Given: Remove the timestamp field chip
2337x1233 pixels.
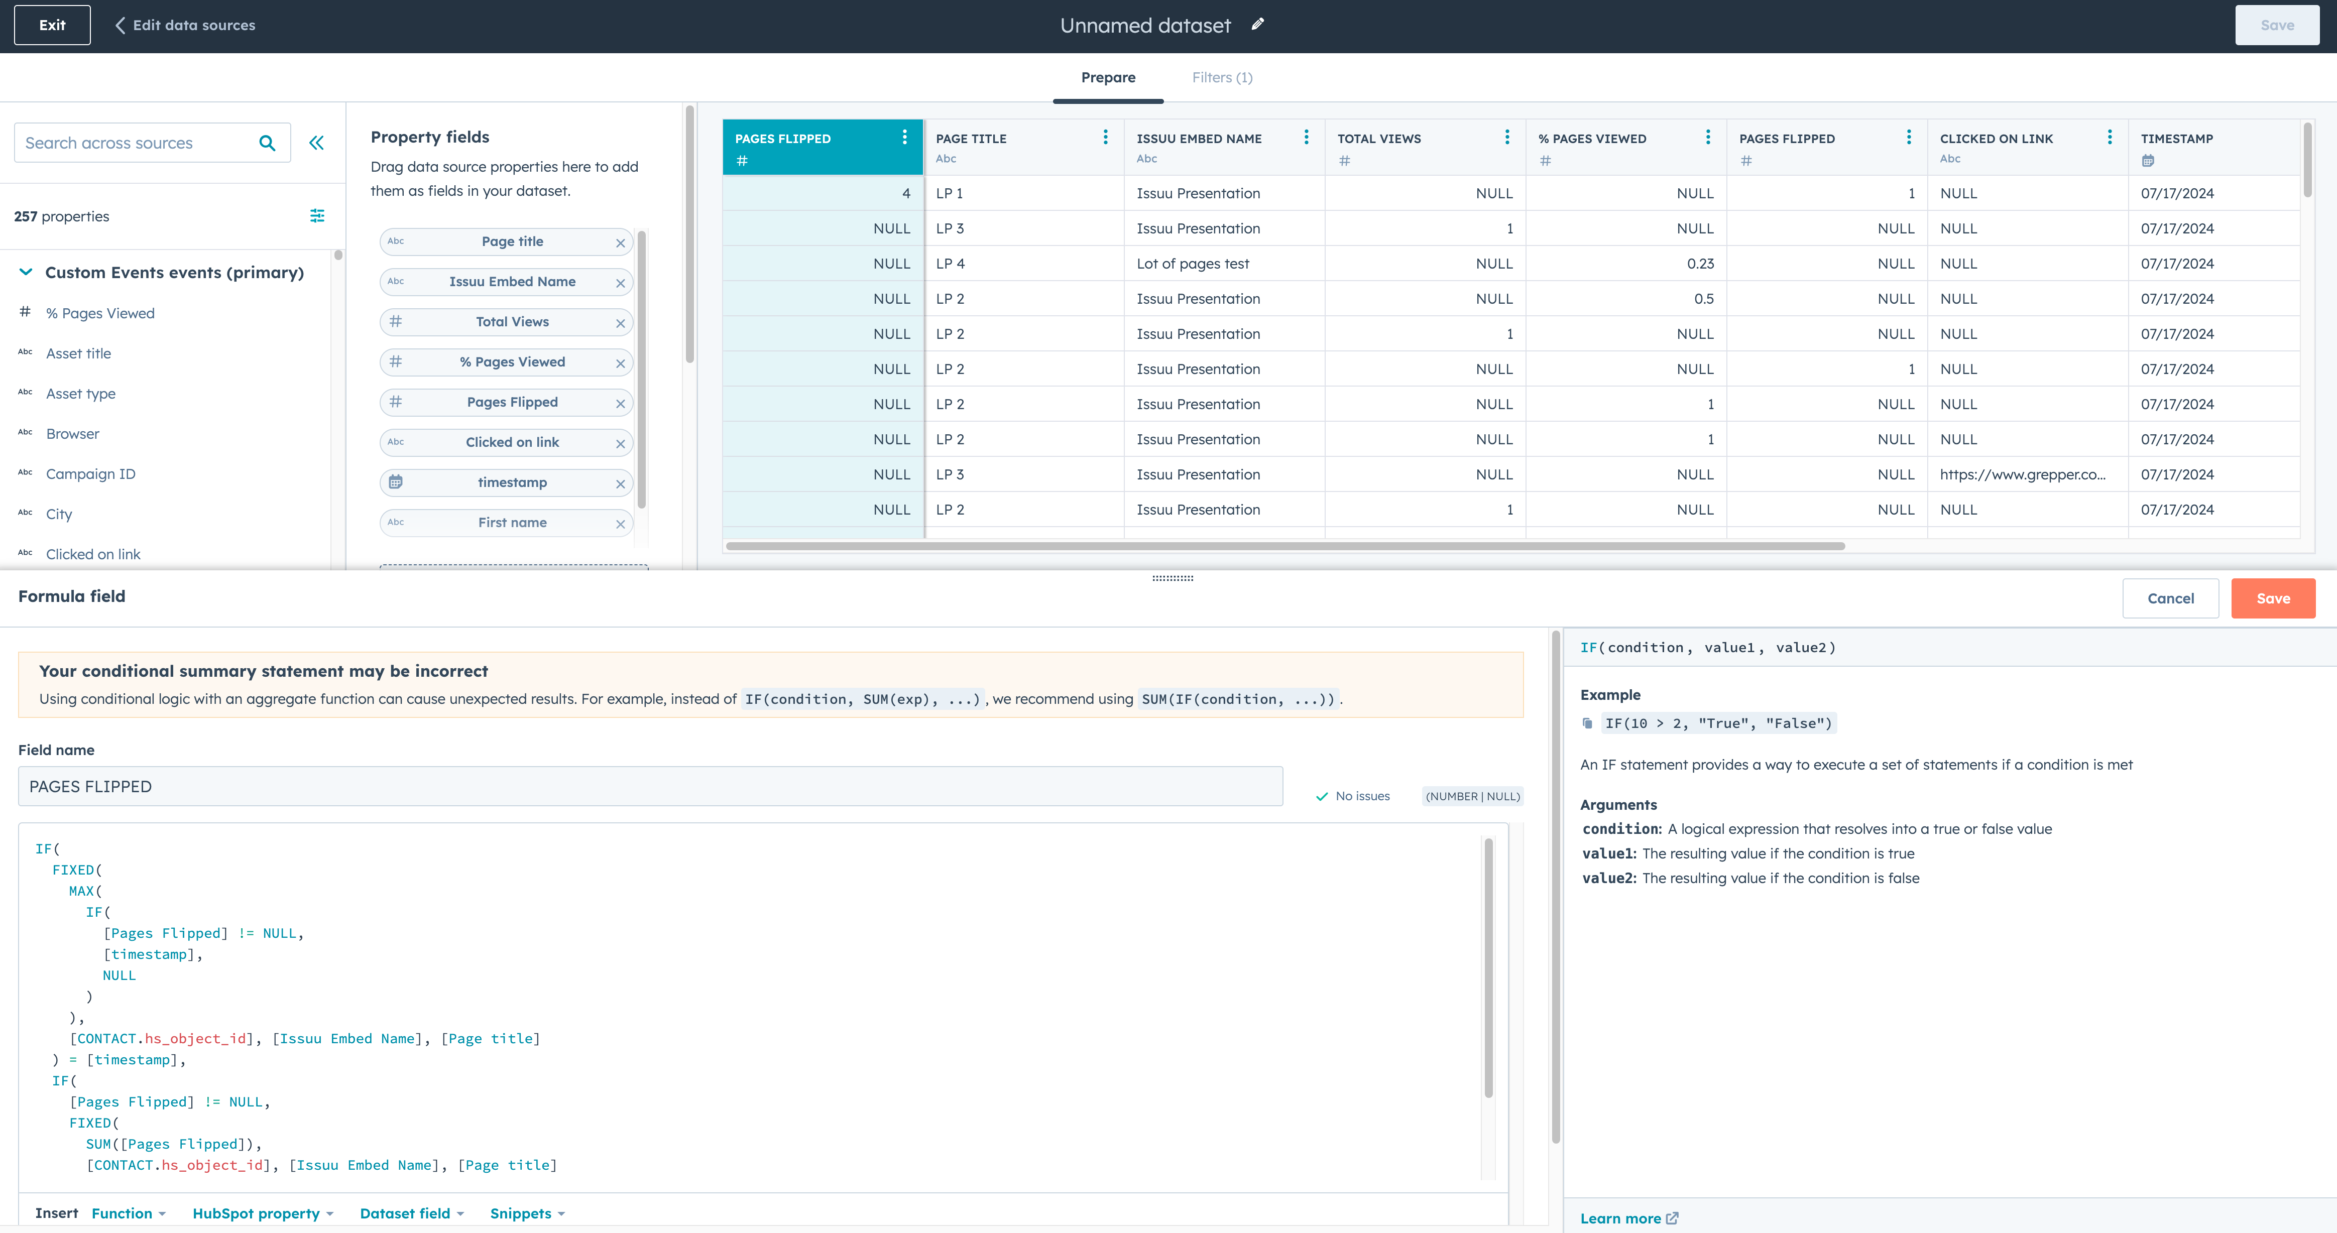Looking at the screenshot, I should pos(621,483).
